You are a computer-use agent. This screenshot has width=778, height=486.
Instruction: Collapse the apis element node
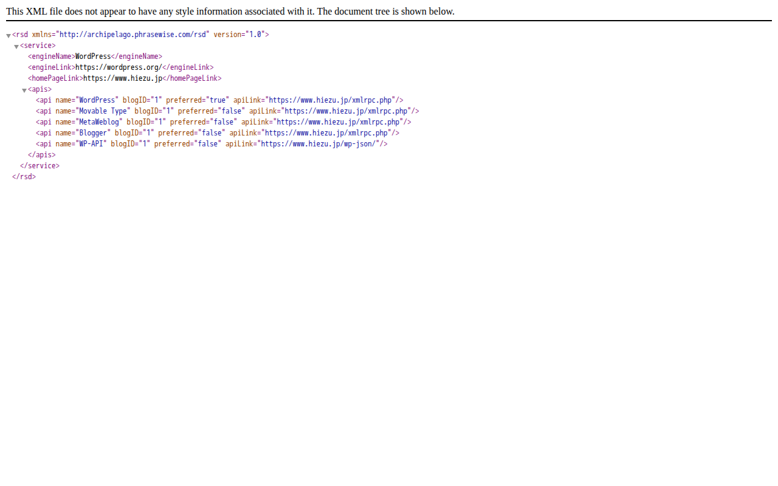coord(24,90)
